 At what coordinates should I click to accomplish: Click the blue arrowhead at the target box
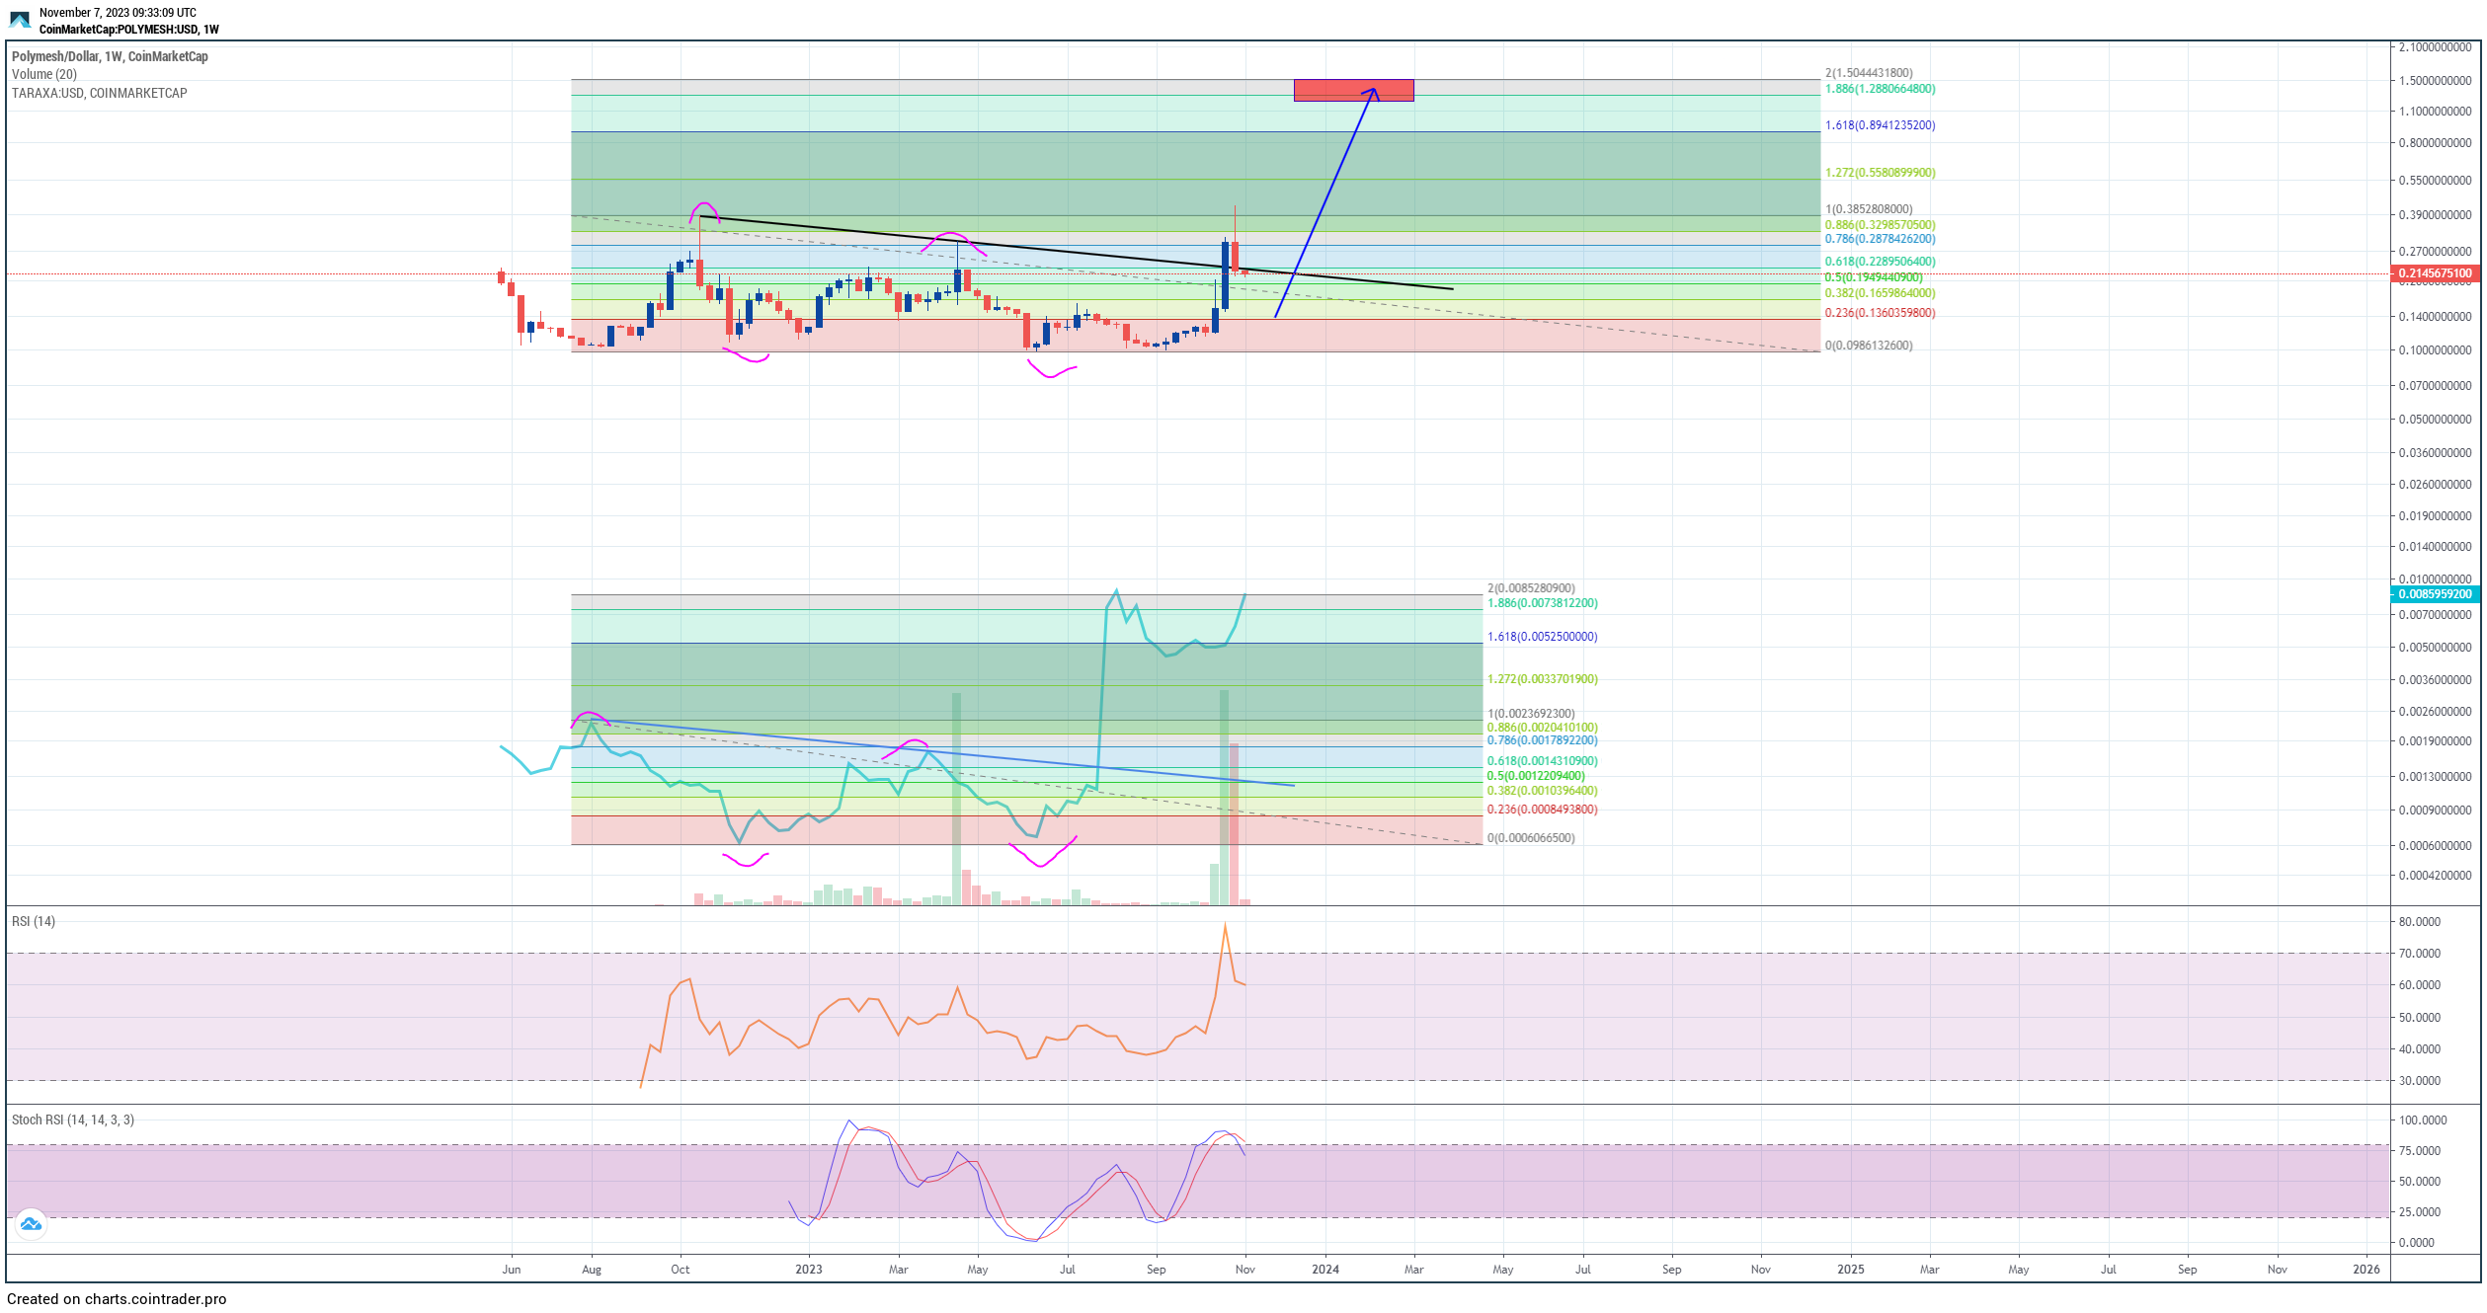(x=1373, y=91)
